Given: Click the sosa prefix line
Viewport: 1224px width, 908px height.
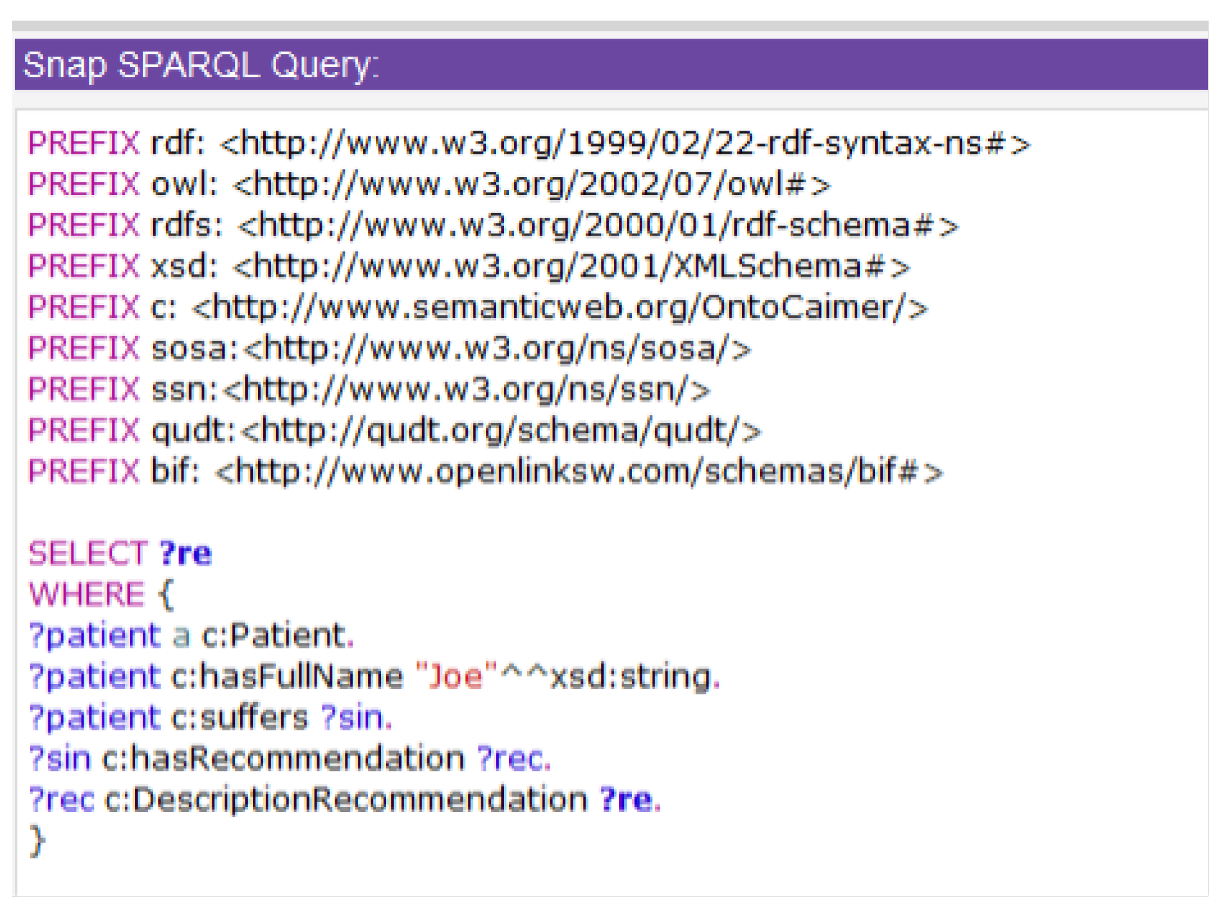Looking at the screenshot, I should coord(389,349).
